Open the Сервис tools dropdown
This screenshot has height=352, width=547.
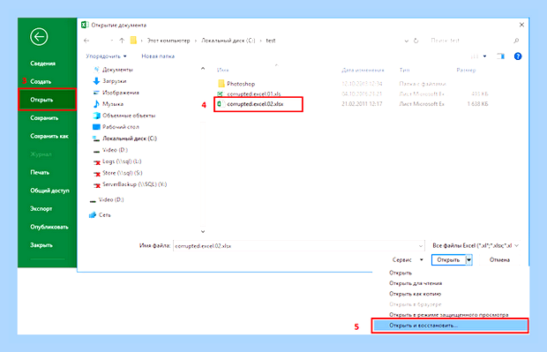click(x=408, y=260)
